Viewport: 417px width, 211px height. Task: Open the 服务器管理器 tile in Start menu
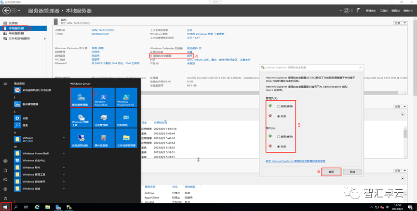81,97
